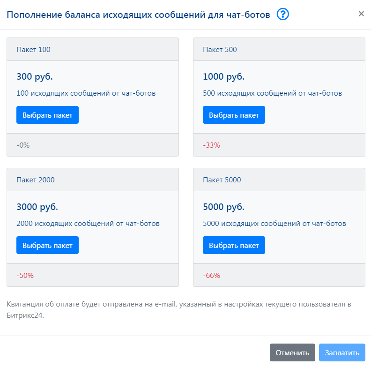
Task: Click the 300 руб. price text
Action: [35, 77]
